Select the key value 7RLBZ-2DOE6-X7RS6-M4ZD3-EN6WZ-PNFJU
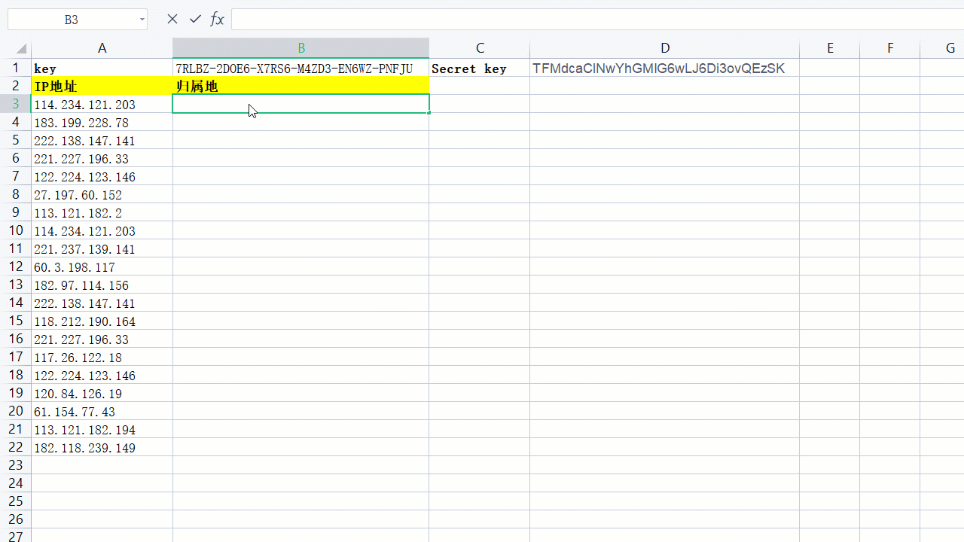Image resolution: width=964 pixels, height=542 pixels. [x=301, y=68]
